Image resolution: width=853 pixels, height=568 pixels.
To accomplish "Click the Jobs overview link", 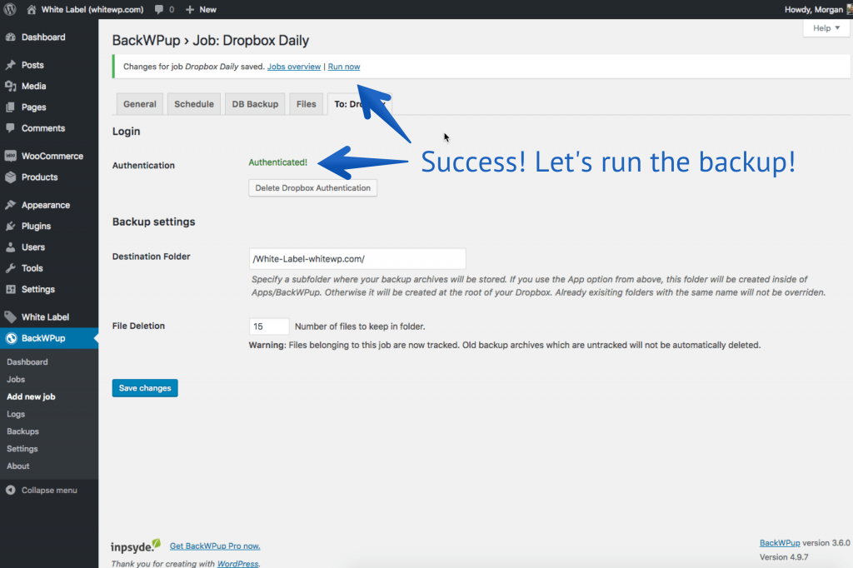I will 294,67.
